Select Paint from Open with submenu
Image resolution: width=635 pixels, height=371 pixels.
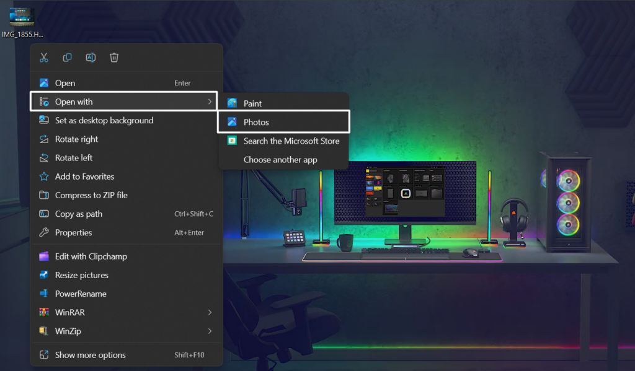tap(252, 103)
